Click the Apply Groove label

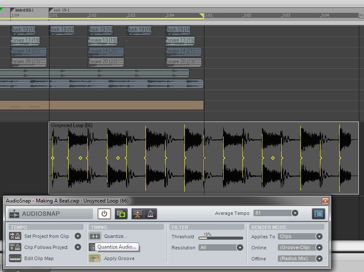click(119, 258)
